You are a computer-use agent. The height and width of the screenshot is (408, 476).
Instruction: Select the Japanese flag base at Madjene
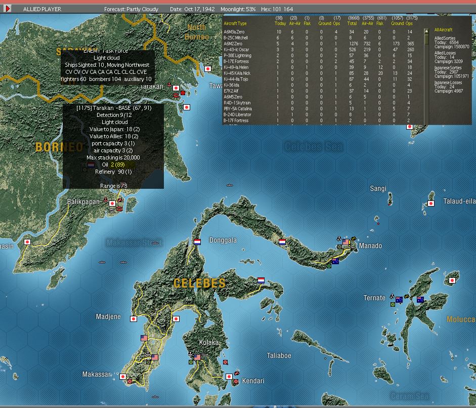coord(133,319)
